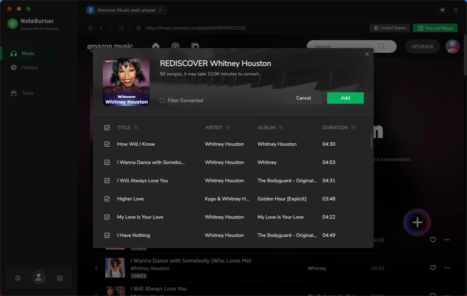Screen dimensions: 467x296
Task: Click the URL address field
Action: click(x=196, y=28)
